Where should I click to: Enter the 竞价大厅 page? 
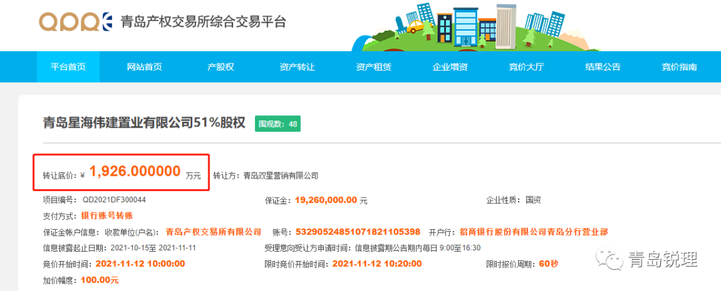pos(526,67)
